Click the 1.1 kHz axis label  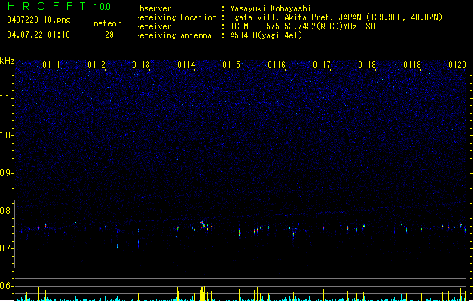(6, 98)
